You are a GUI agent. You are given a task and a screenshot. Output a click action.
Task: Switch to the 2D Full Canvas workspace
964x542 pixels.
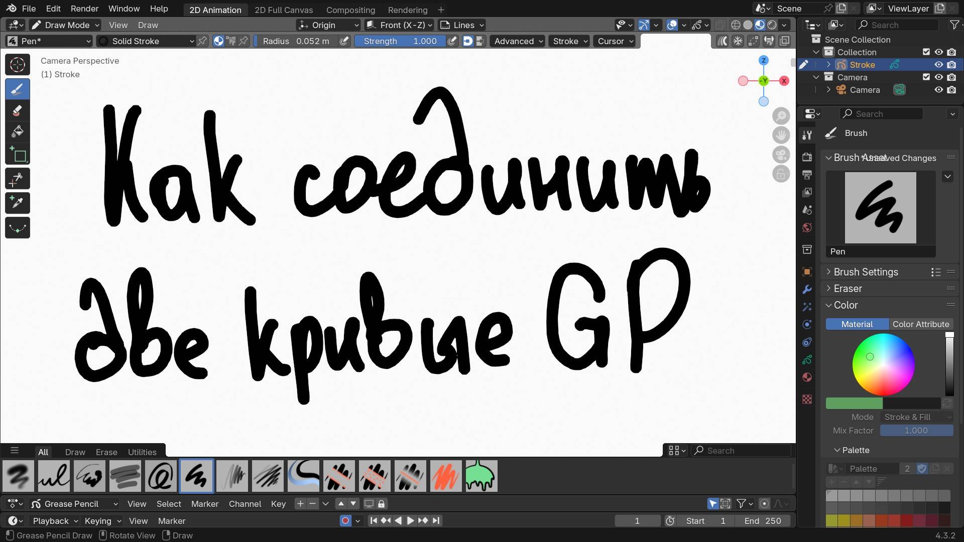[x=284, y=10]
